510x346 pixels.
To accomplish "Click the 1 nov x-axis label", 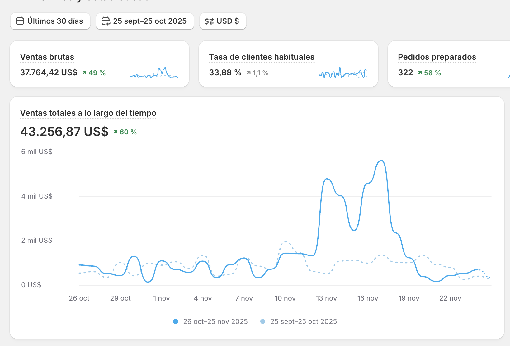I will coord(161,298).
